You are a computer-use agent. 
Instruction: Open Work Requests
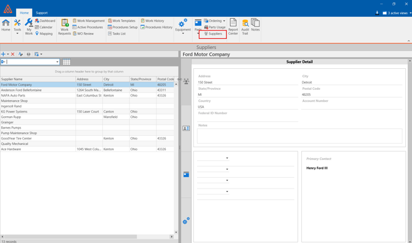pyautogui.click(x=65, y=27)
